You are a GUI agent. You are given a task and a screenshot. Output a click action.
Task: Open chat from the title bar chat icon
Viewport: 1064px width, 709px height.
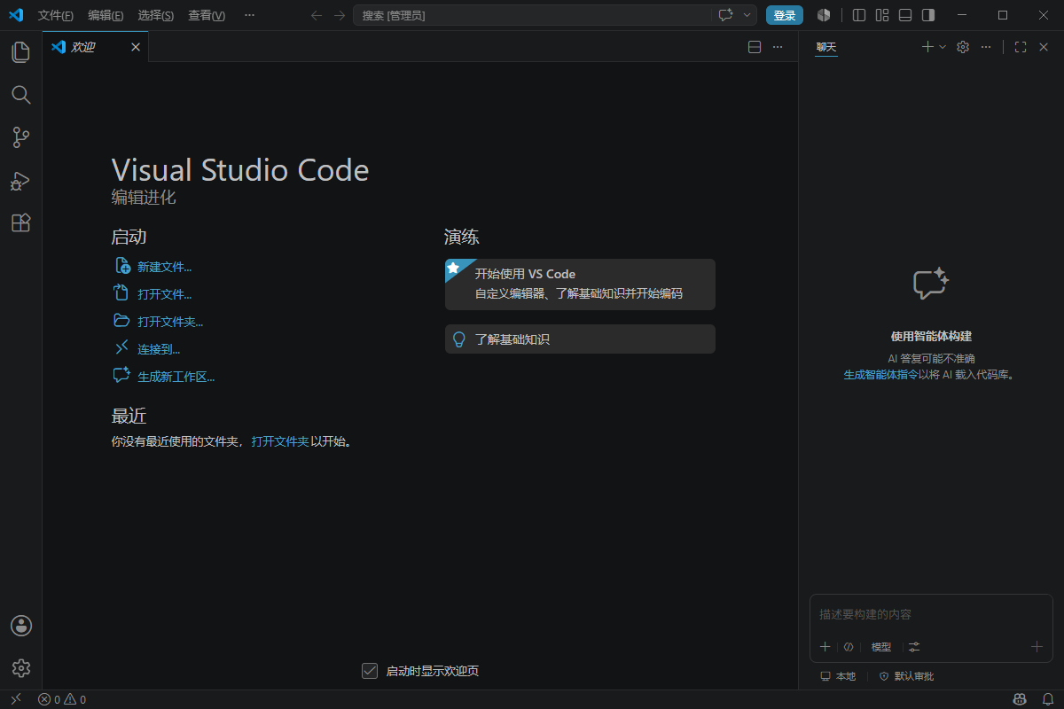pos(726,15)
